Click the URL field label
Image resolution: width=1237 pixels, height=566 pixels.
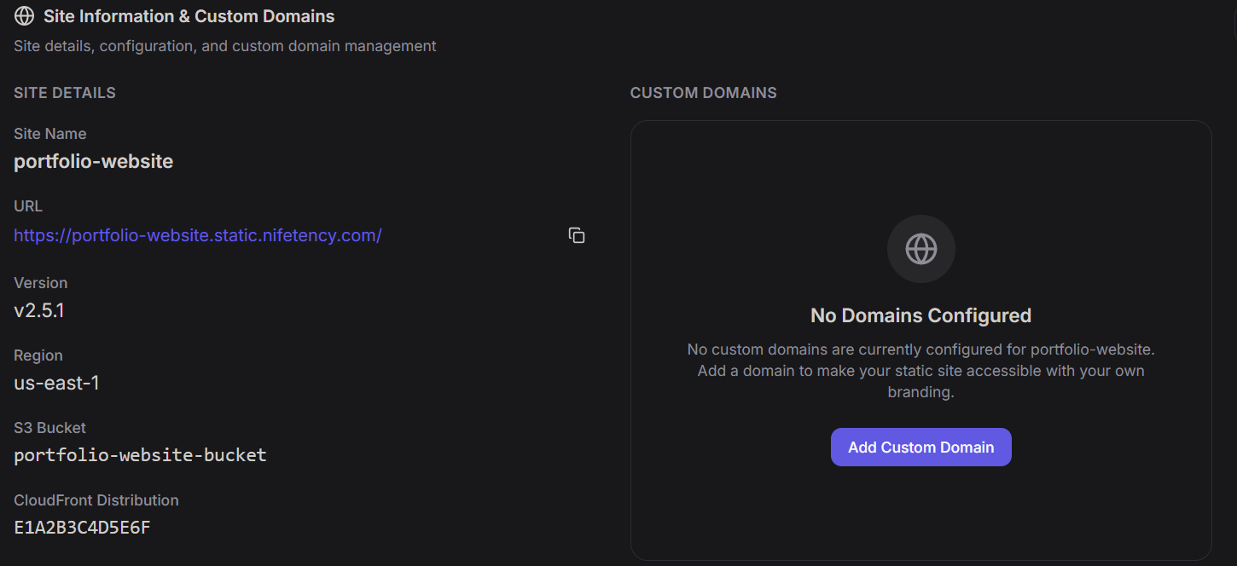click(x=28, y=206)
